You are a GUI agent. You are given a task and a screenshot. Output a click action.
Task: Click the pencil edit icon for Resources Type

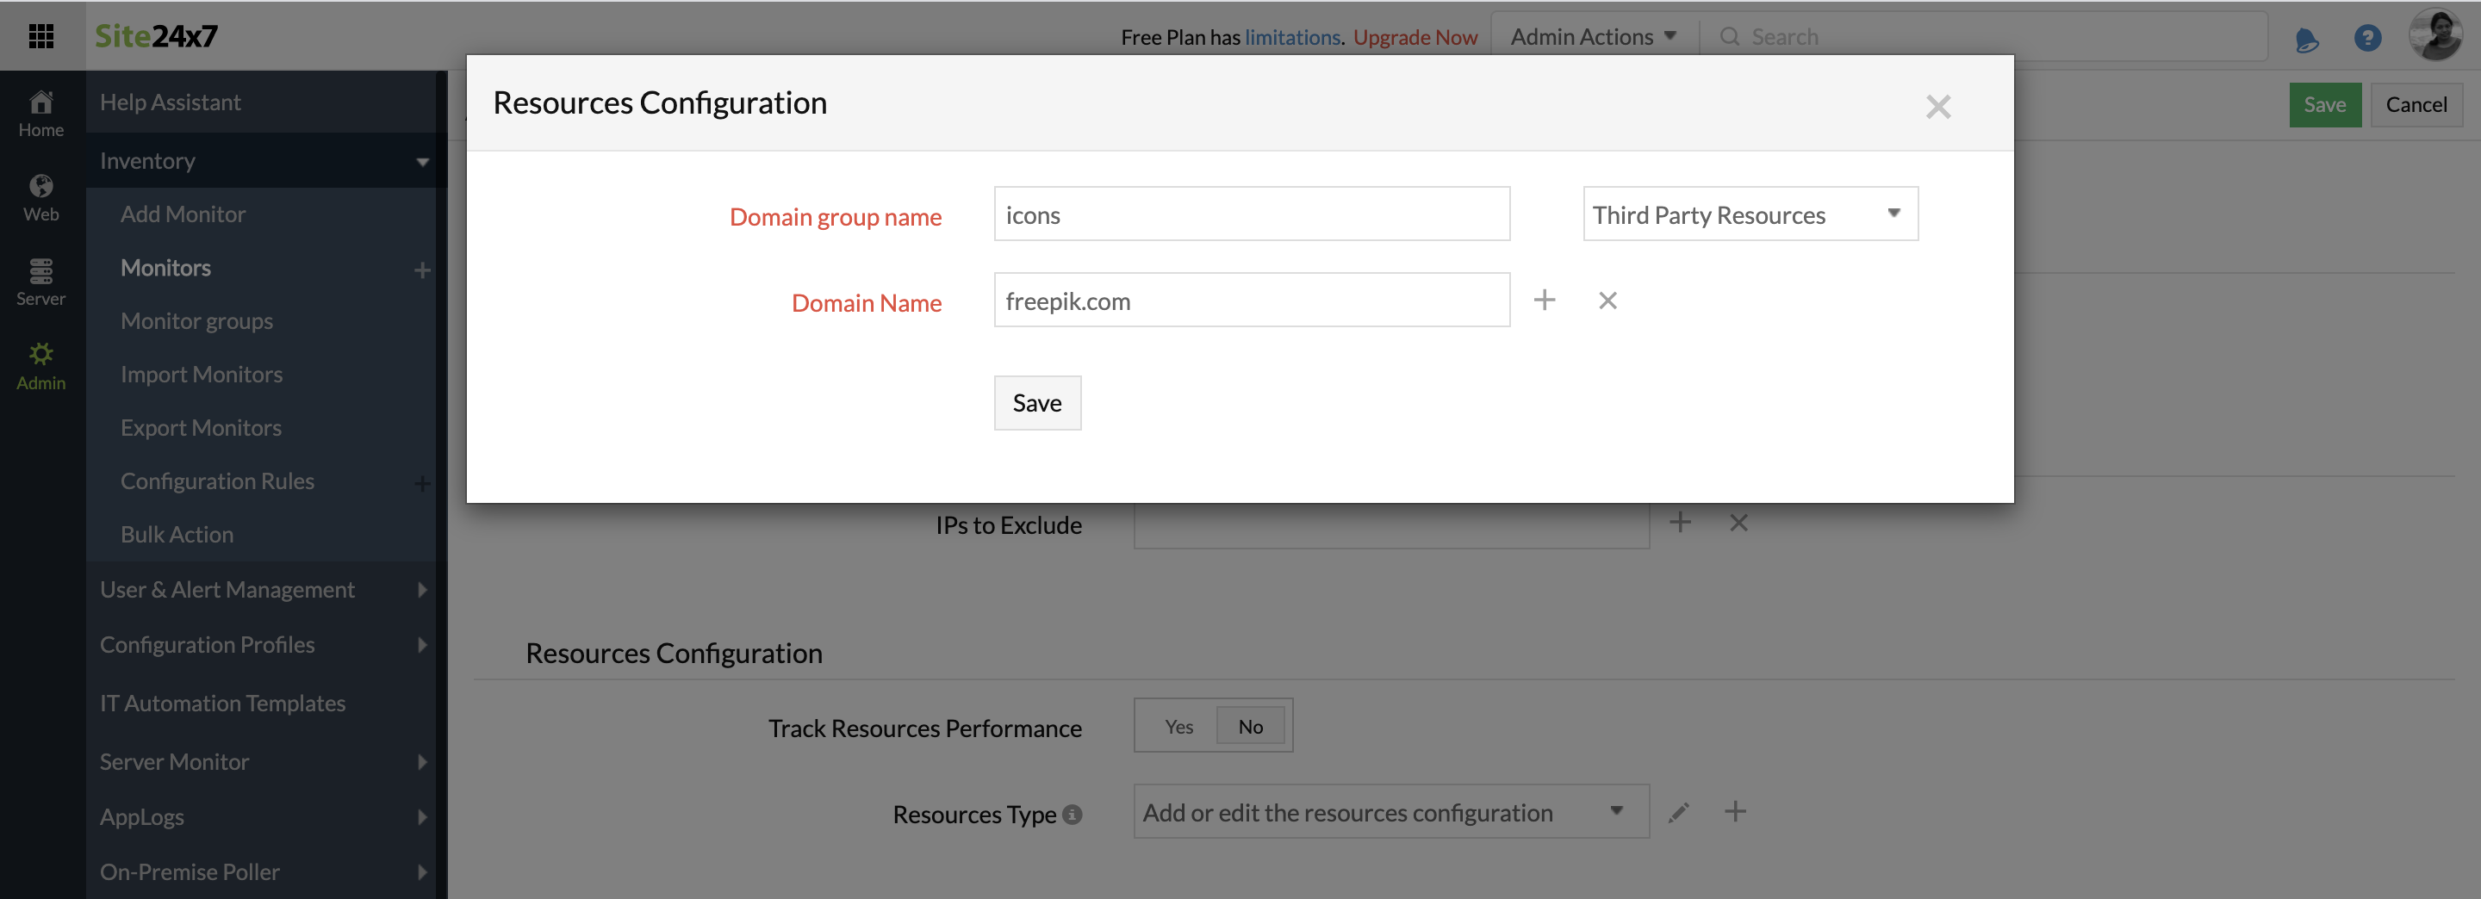click(x=1678, y=812)
